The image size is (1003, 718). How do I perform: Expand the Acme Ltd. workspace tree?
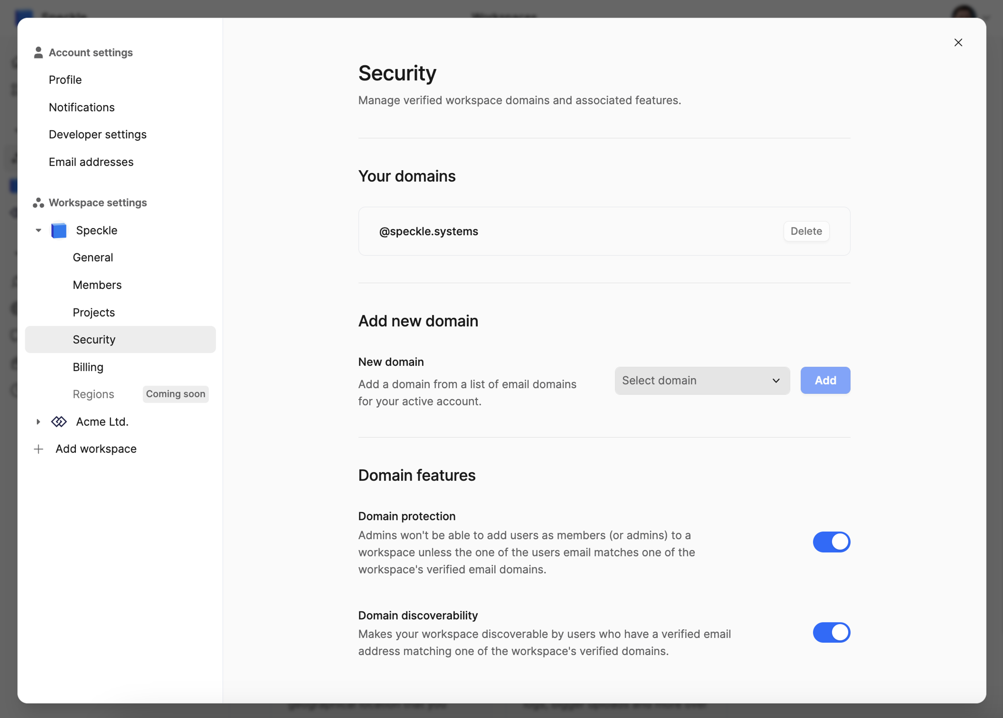38,422
